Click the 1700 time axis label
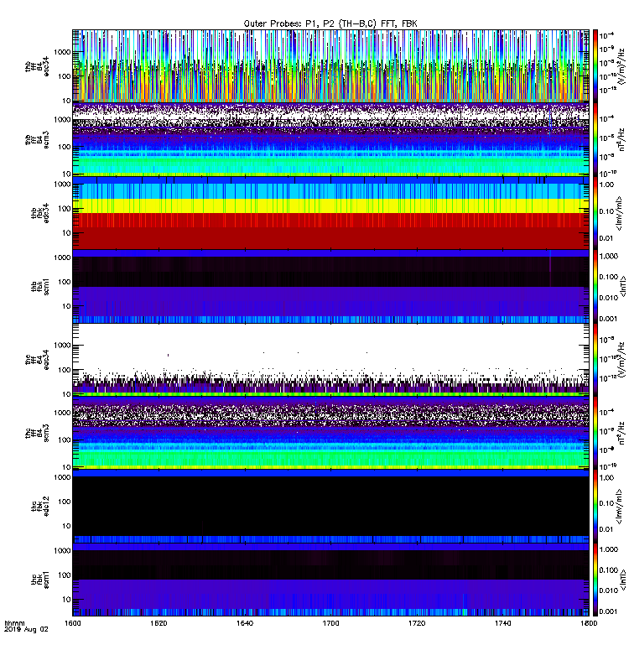The width and height of the screenshot is (629, 671). click(x=330, y=623)
